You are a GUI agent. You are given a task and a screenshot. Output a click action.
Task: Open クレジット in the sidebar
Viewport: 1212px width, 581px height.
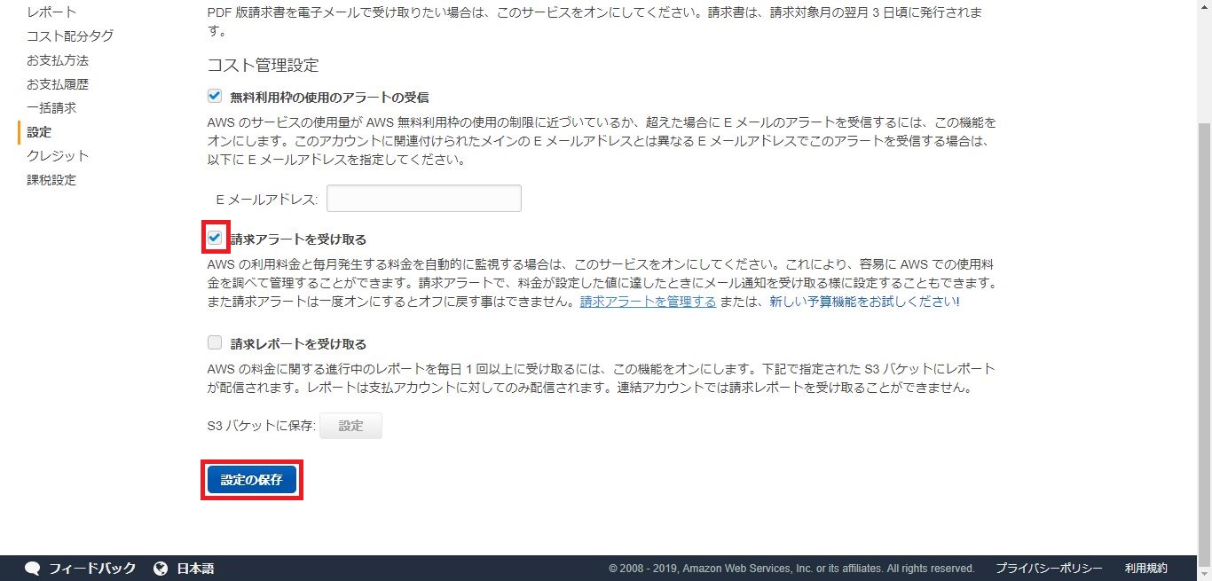pyautogui.click(x=58, y=156)
